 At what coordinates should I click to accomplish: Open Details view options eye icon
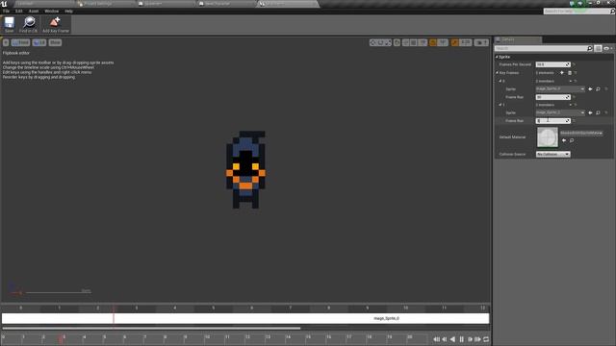(x=607, y=48)
